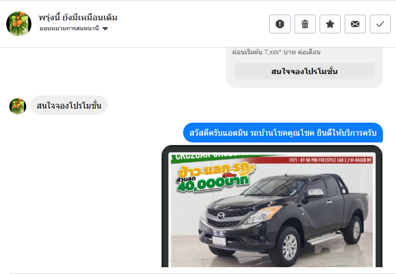This screenshot has height=274, width=396.
Task: Click the สนใจจองโปรโมชั่น button in the card
Action: [x=304, y=72]
